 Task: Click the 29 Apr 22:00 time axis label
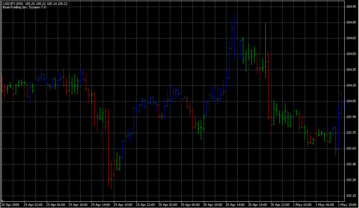[x=145, y=204]
